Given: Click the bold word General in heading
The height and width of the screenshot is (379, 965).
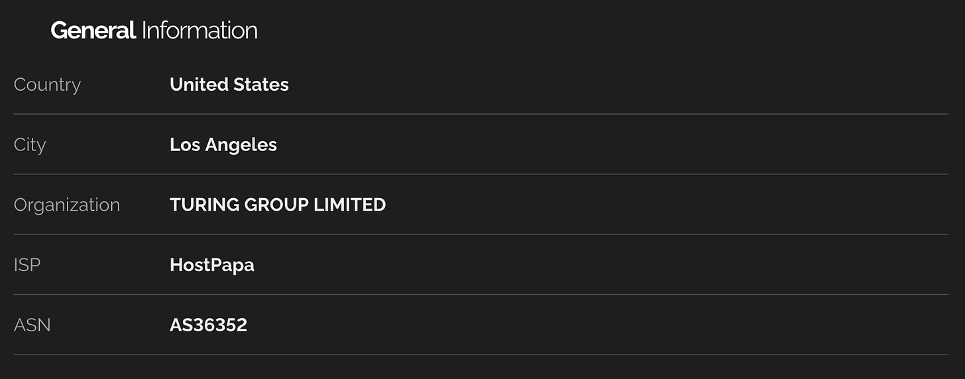Looking at the screenshot, I should tap(93, 30).
